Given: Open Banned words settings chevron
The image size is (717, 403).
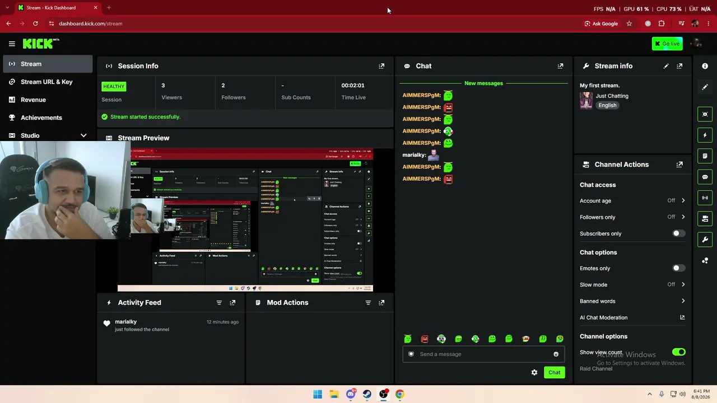Looking at the screenshot, I should coord(683,301).
